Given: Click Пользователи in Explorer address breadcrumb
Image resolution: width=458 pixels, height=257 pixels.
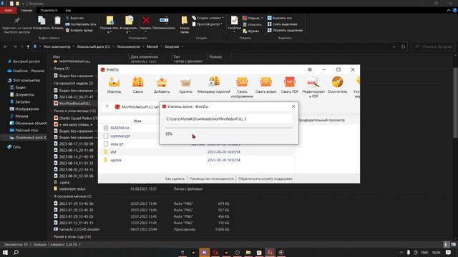Looking at the screenshot, I should pyautogui.click(x=128, y=46).
